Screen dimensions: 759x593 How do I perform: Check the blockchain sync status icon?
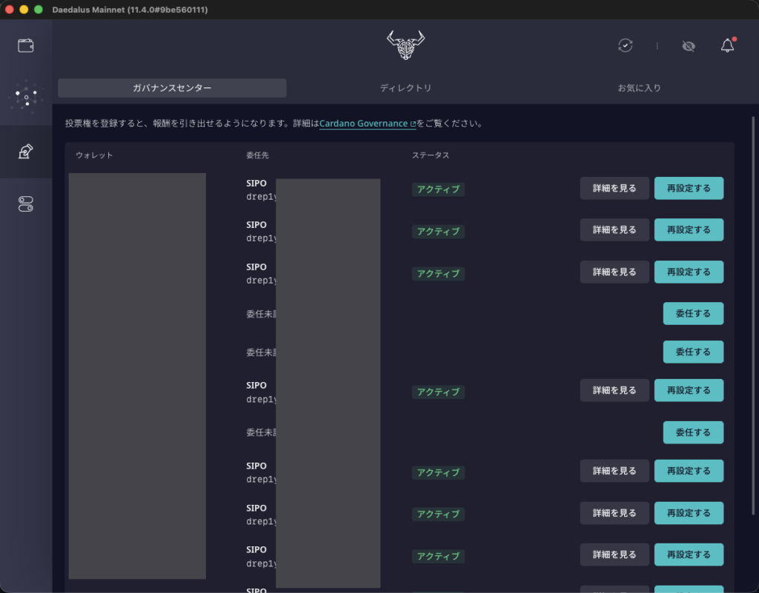click(626, 45)
